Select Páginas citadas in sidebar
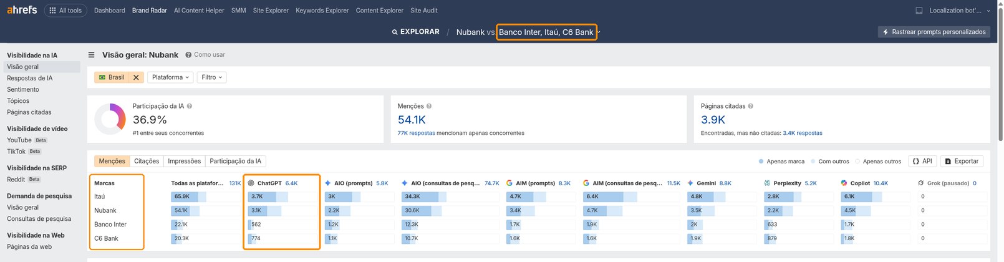 point(29,112)
